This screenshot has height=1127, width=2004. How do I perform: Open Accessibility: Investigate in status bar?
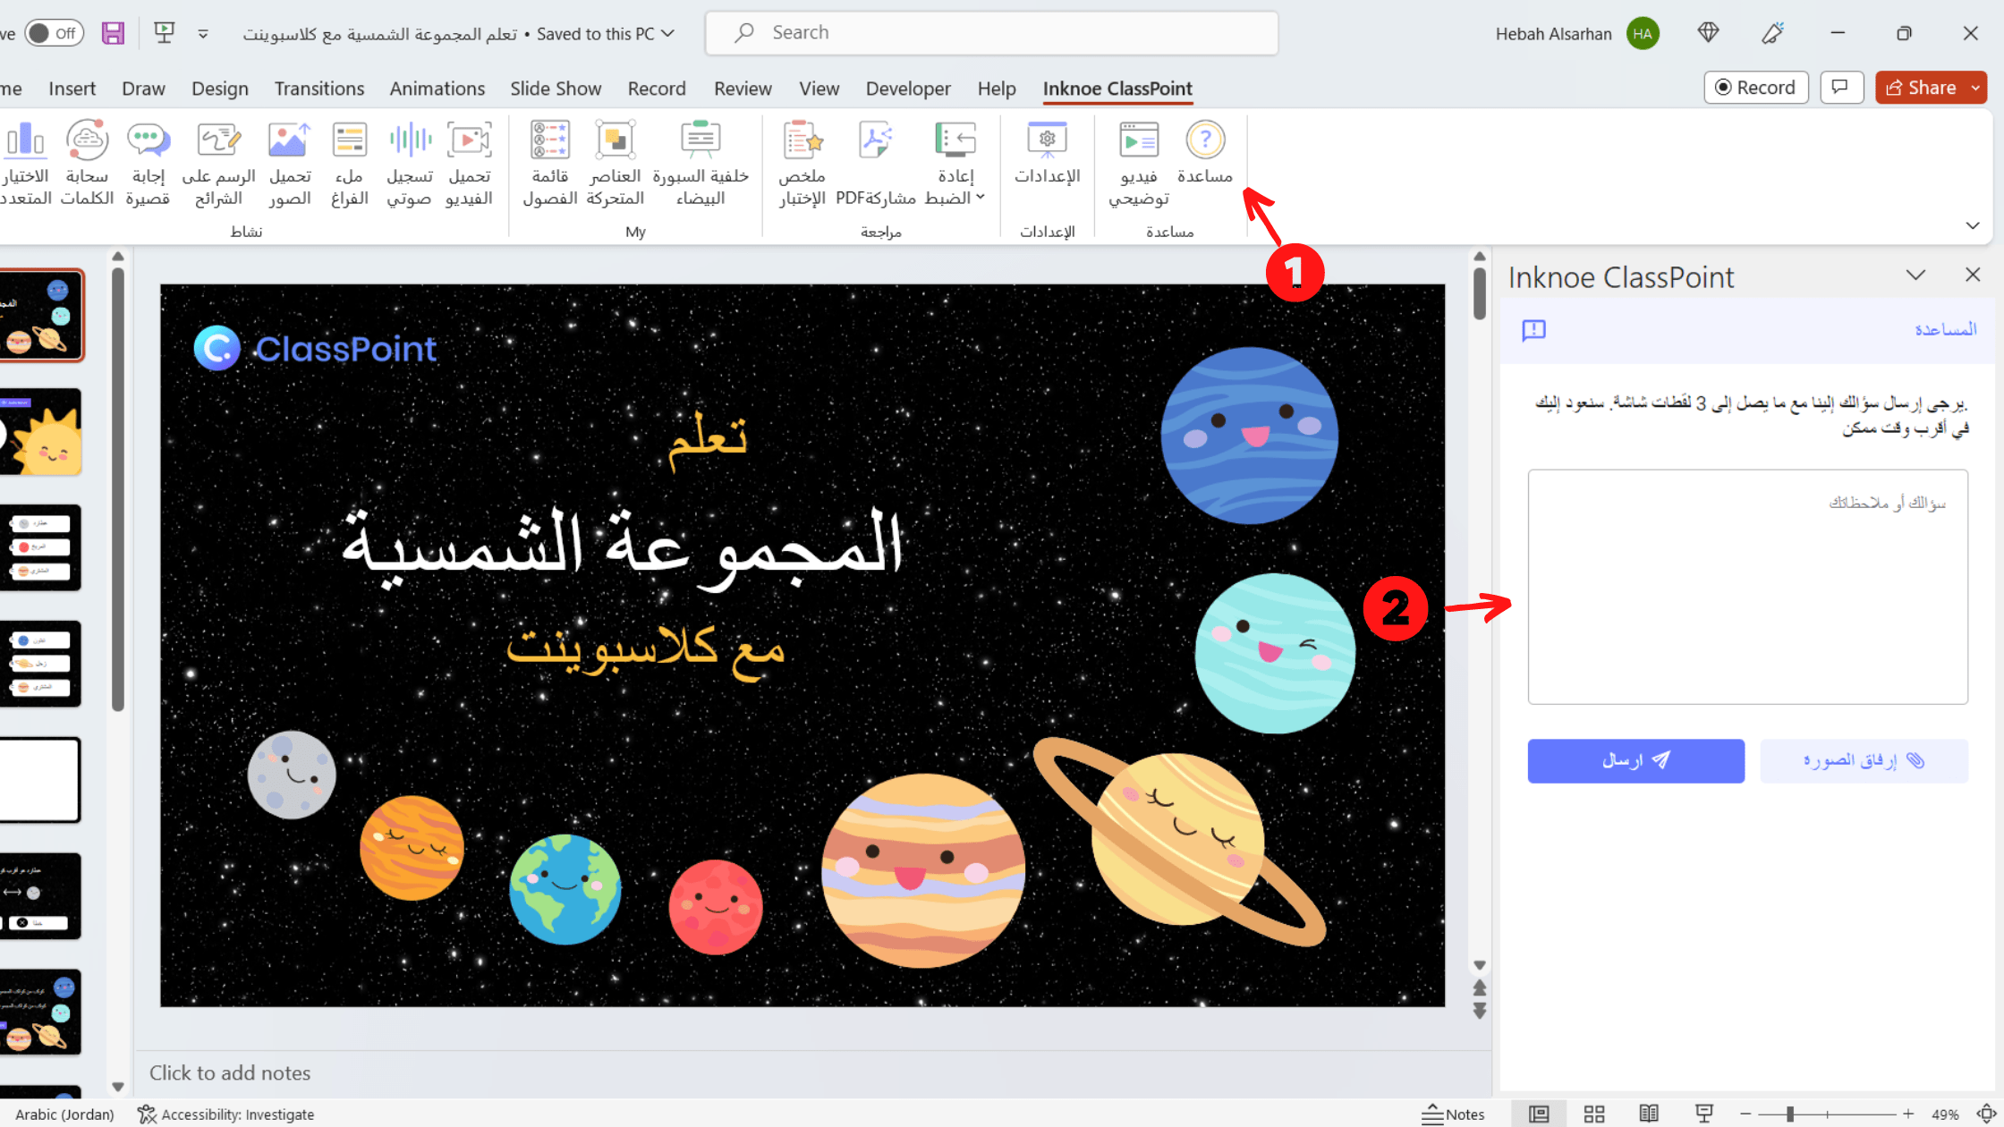click(x=225, y=1114)
